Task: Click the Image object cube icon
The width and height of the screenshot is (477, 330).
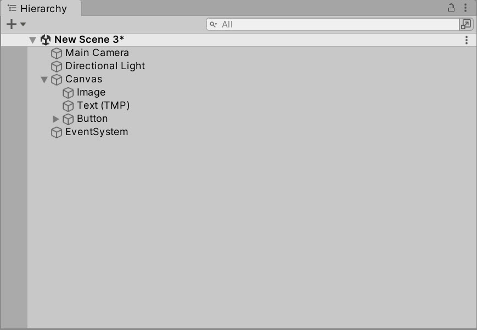Action: tap(68, 93)
